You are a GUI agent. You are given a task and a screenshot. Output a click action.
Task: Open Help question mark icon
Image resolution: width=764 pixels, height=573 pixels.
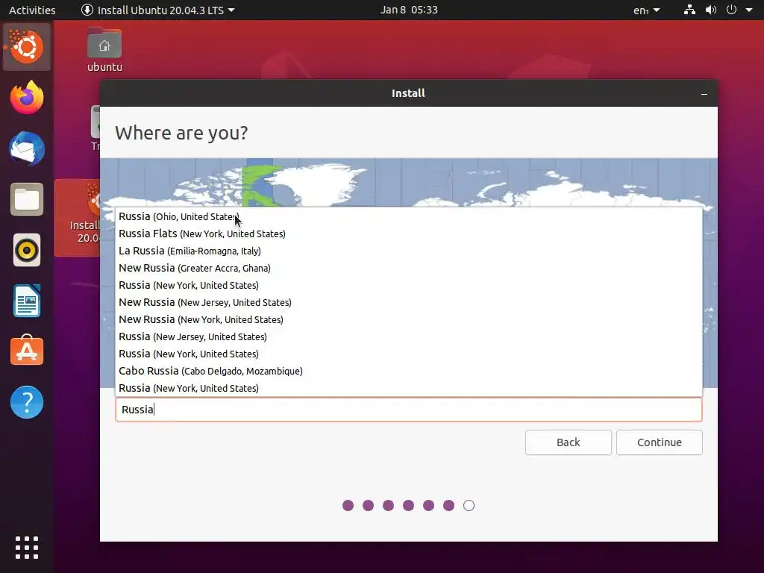point(27,402)
